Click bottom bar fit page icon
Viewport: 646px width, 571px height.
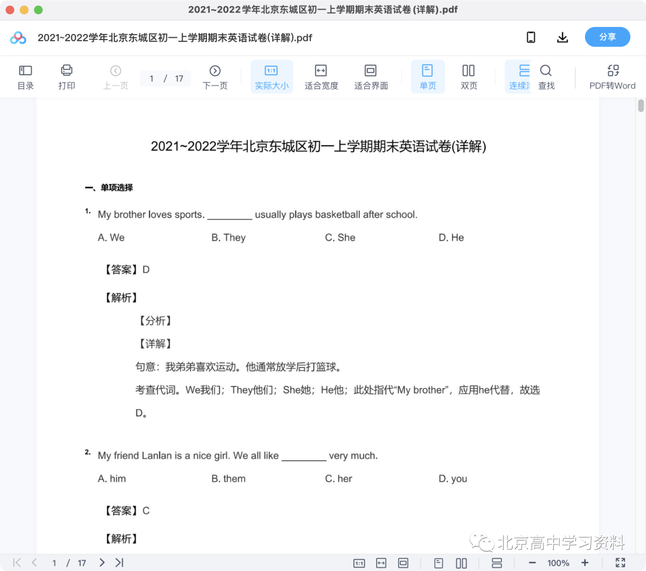click(403, 563)
